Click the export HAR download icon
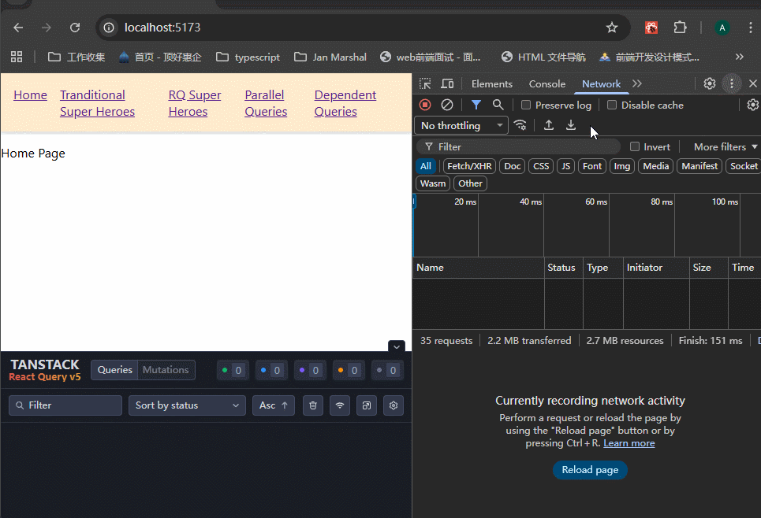The width and height of the screenshot is (761, 518). (x=571, y=125)
